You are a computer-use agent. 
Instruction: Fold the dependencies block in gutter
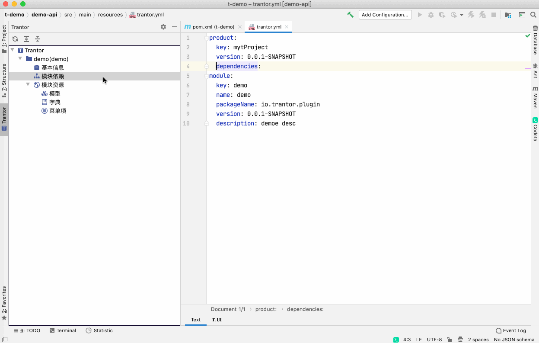(x=207, y=66)
